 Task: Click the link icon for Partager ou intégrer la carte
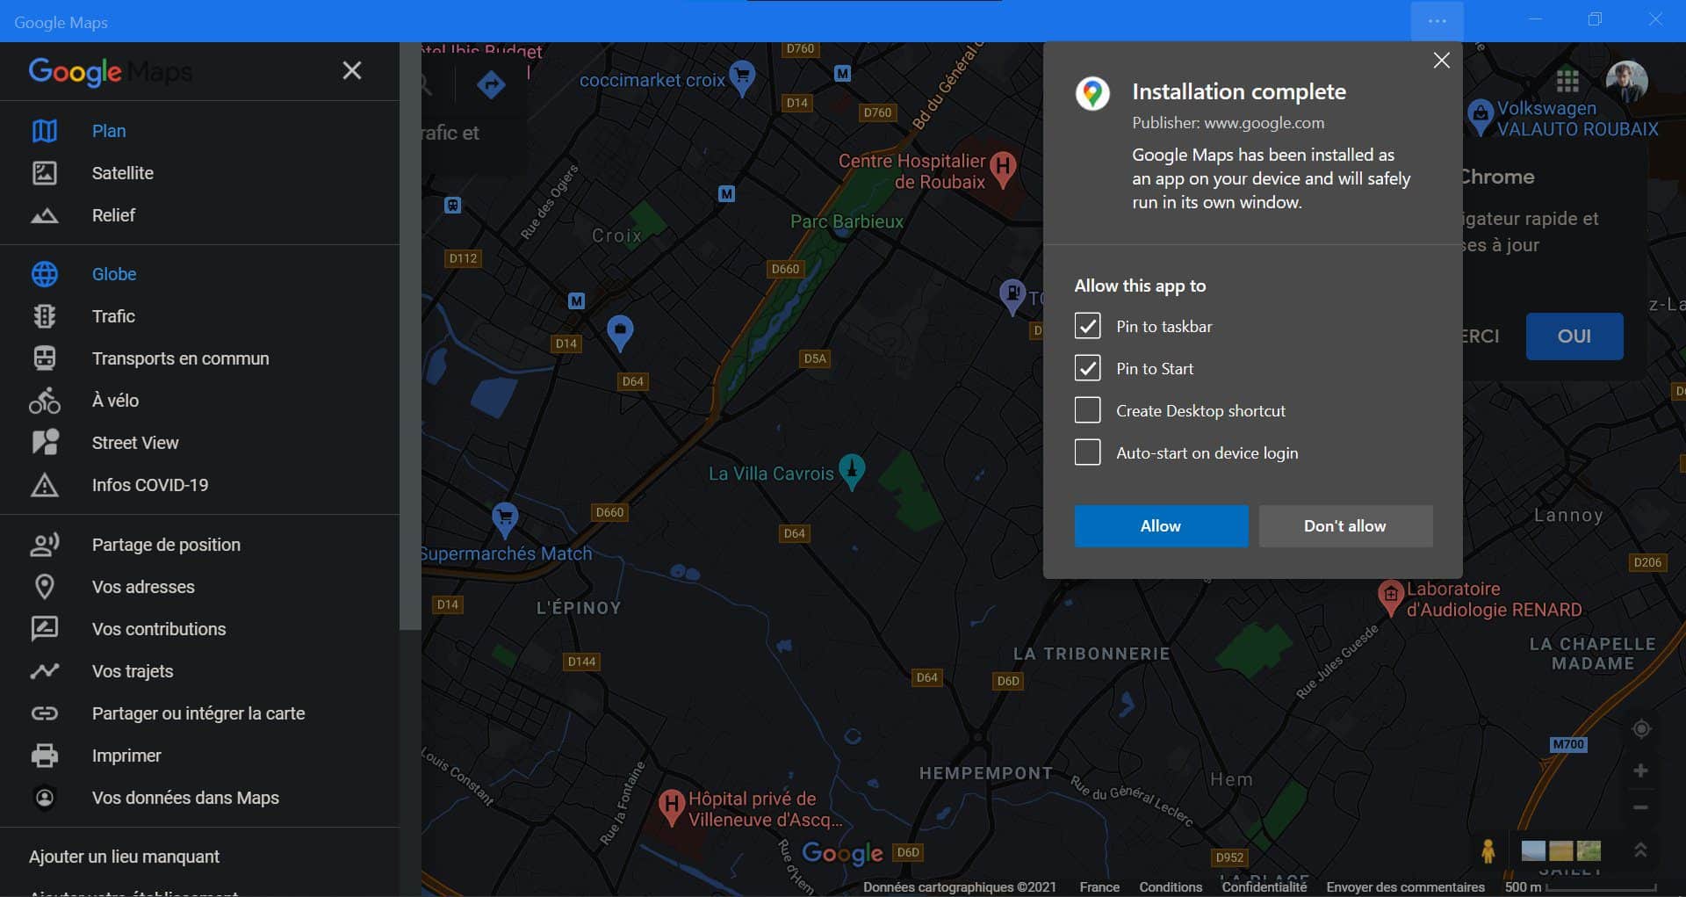pyautogui.click(x=45, y=713)
